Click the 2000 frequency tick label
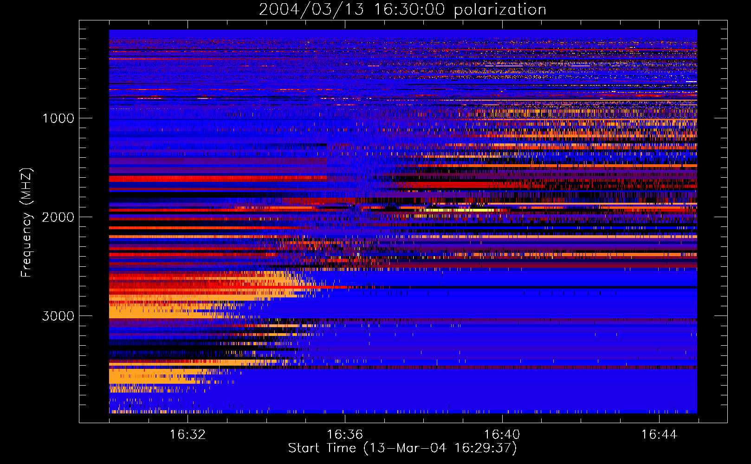This screenshot has height=464, width=751. pos(58,217)
